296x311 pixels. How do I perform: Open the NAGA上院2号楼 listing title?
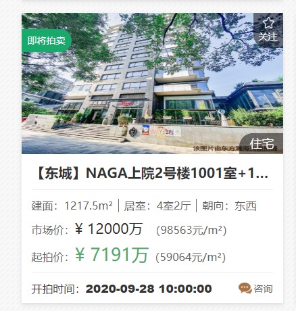point(152,173)
